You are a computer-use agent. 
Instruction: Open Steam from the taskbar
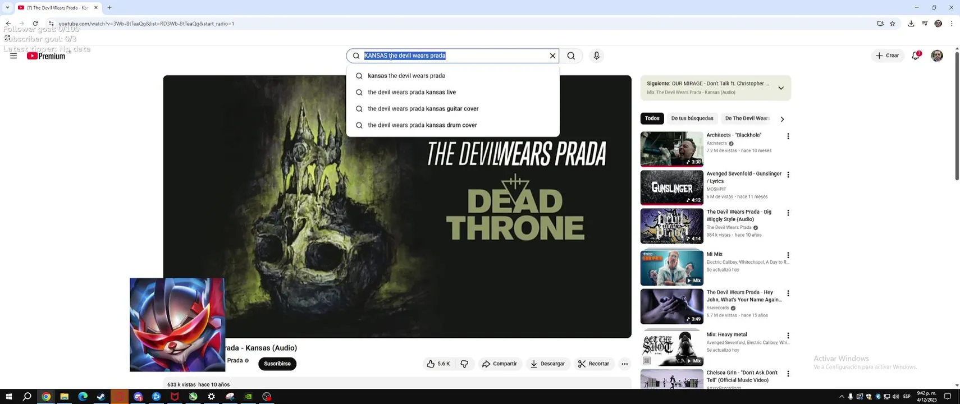[x=101, y=397]
